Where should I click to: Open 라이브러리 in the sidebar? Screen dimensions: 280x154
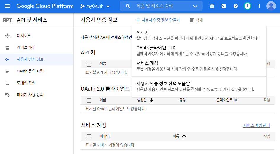point(25,48)
